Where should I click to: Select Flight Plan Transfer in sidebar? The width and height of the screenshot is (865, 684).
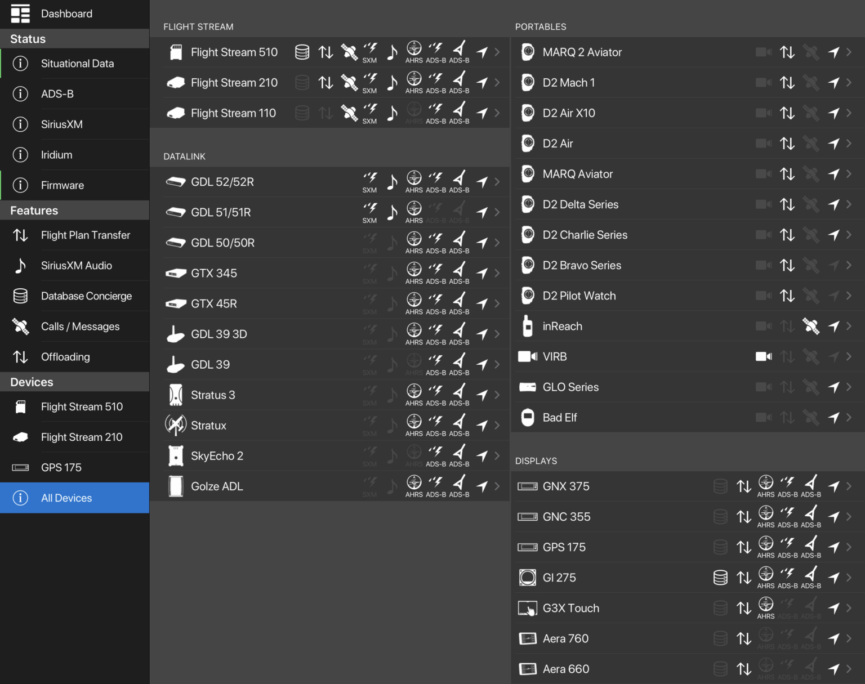85,235
